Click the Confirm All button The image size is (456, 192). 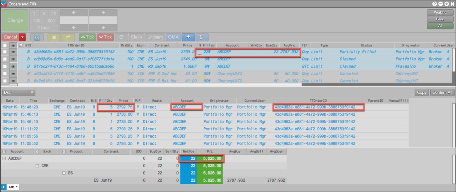coord(442,93)
